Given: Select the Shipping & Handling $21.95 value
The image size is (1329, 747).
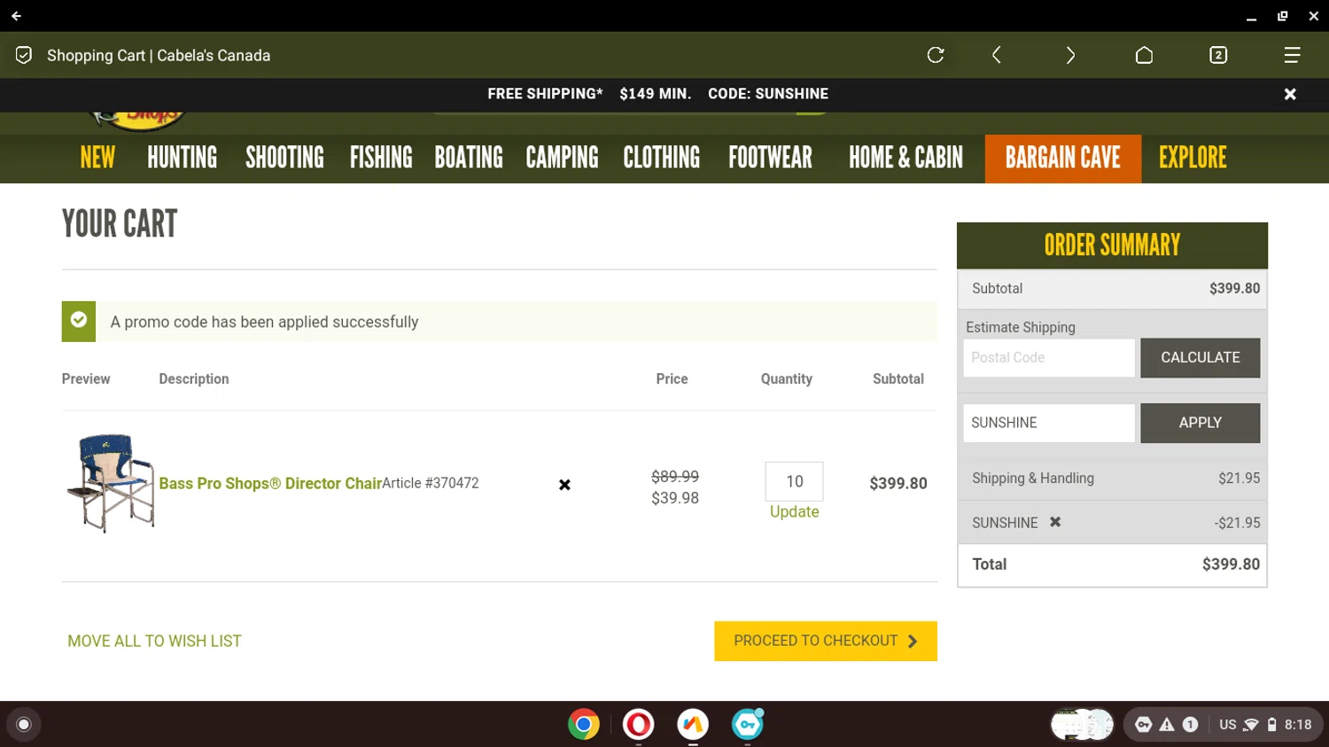Looking at the screenshot, I should [1239, 478].
